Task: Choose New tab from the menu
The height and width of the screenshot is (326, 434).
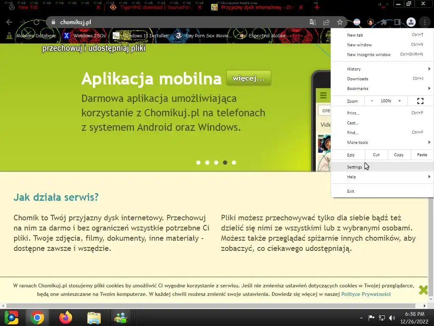Action: (382, 35)
